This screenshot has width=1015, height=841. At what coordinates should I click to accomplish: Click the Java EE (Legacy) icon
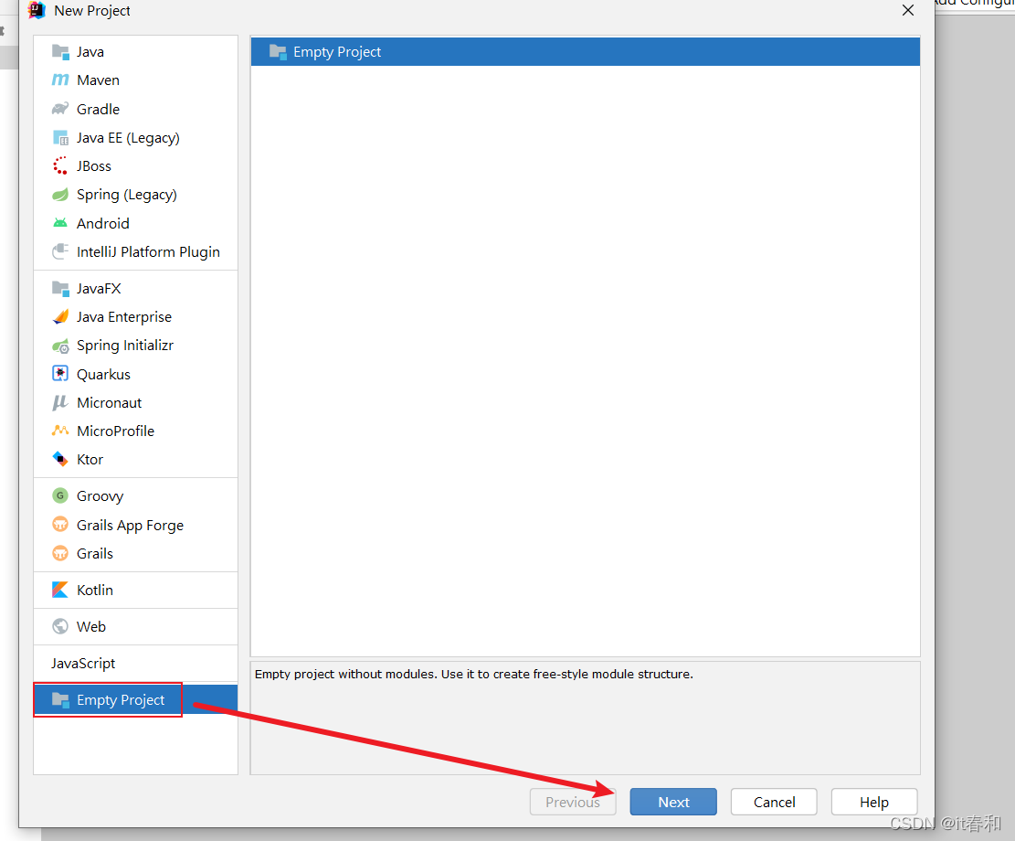tap(60, 137)
